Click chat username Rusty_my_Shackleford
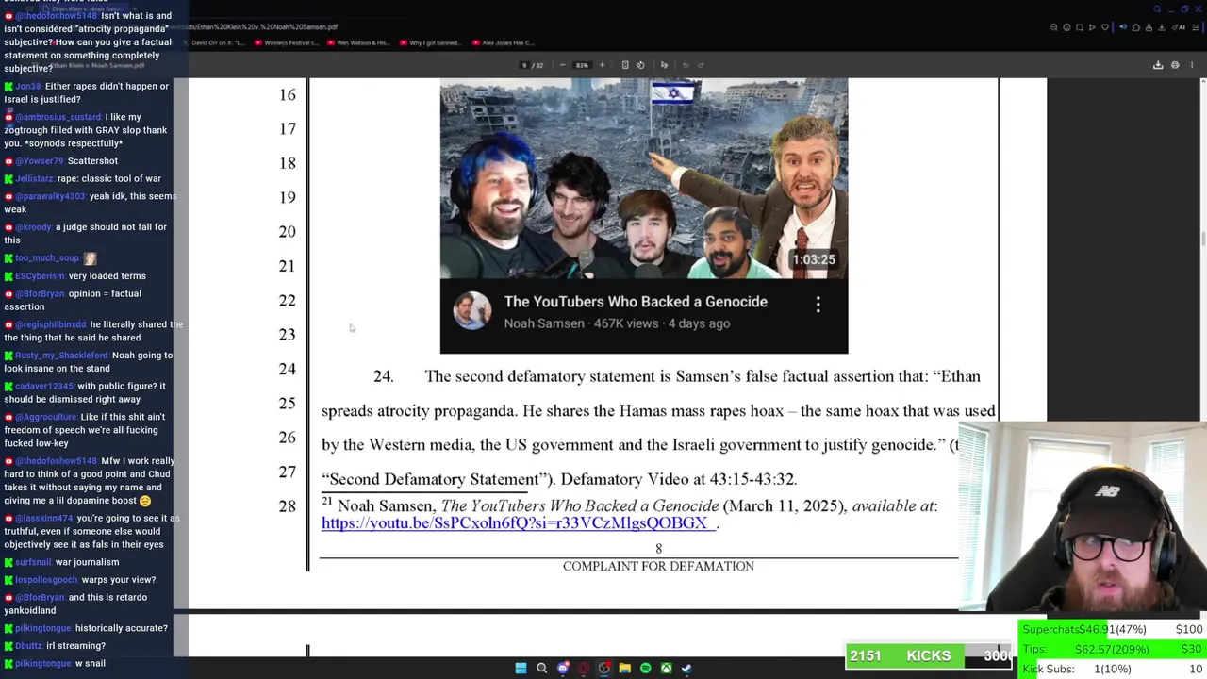This screenshot has width=1207, height=679. [61, 356]
